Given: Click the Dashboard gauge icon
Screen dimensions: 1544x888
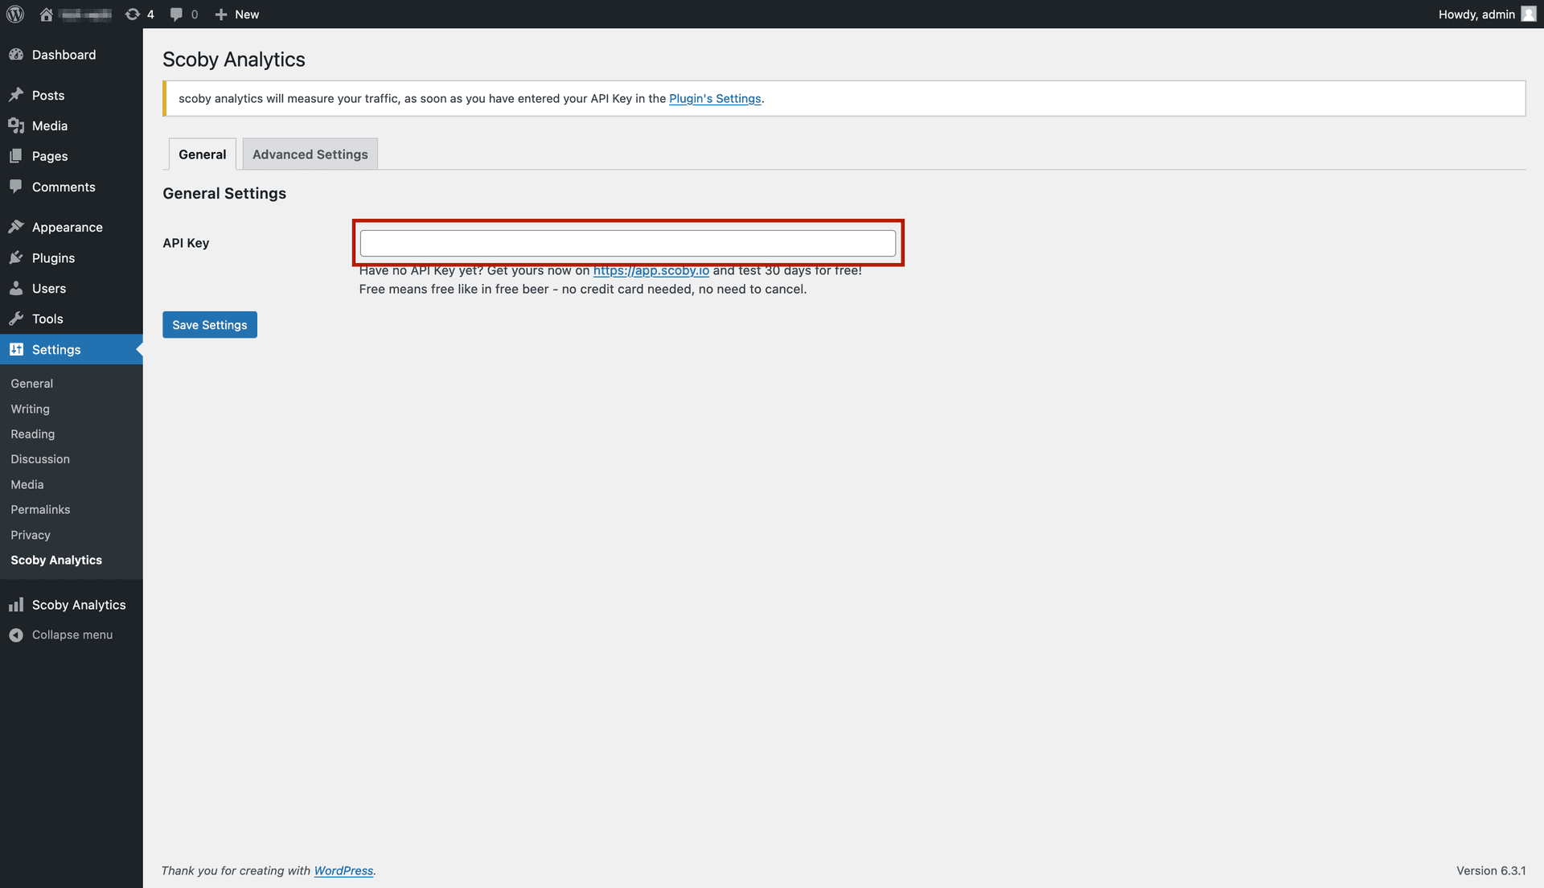Looking at the screenshot, I should tap(16, 55).
